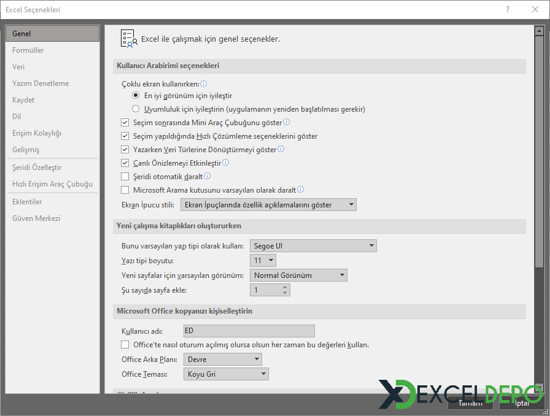Select Uyumluluk için iyileştirin radio button
The height and width of the screenshot is (416, 550).
136,109
